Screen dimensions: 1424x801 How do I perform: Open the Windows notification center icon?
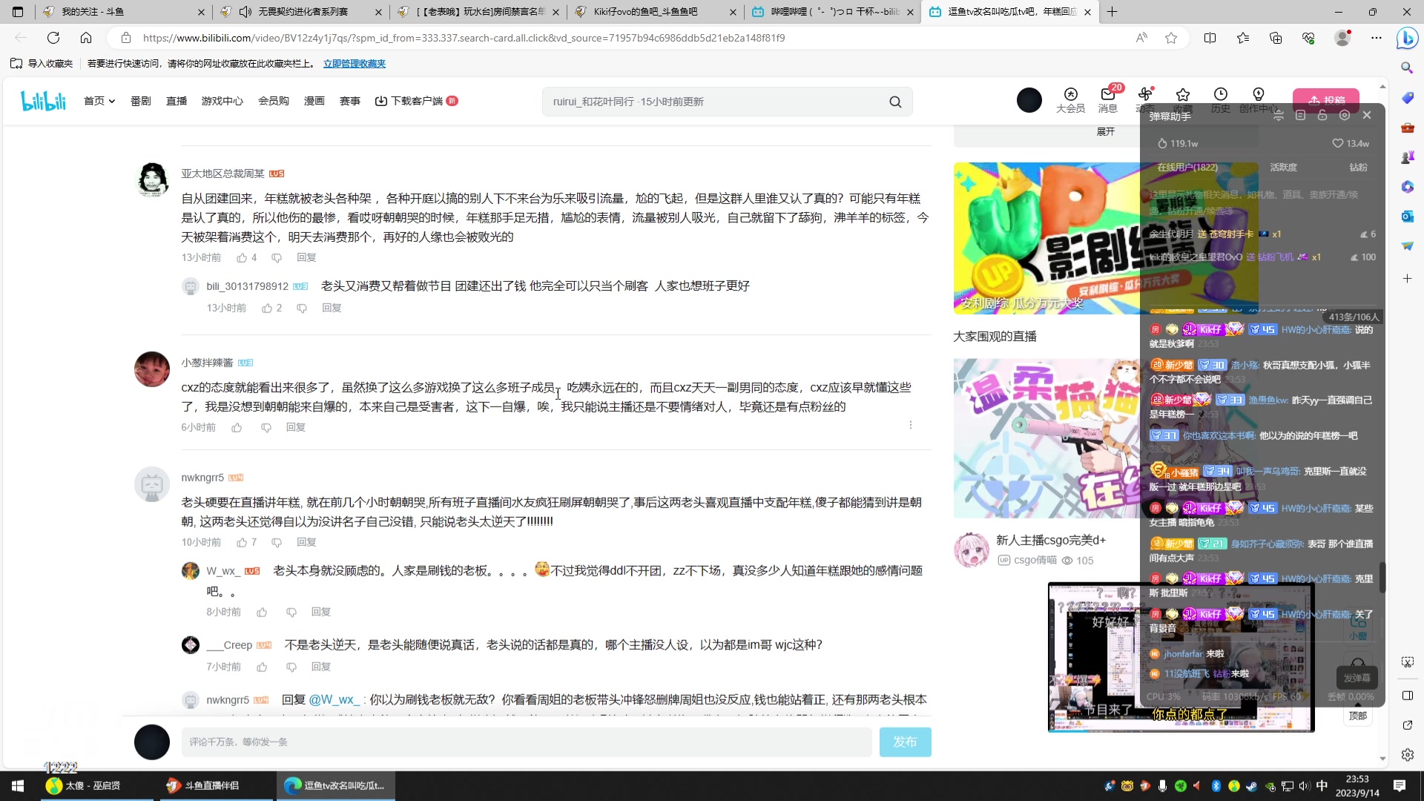tap(1400, 785)
